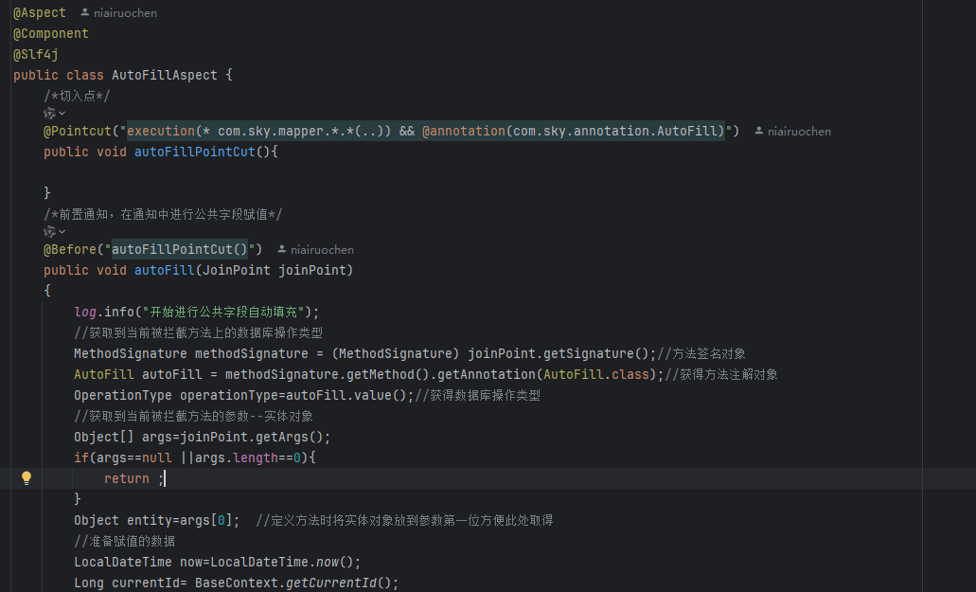This screenshot has width=976, height=592.
Task: Click the getSignature method call
Action: pyautogui.click(x=589, y=353)
